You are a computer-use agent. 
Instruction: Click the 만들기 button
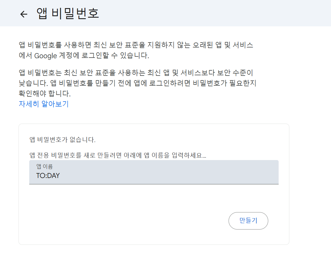(x=248, y=221)
